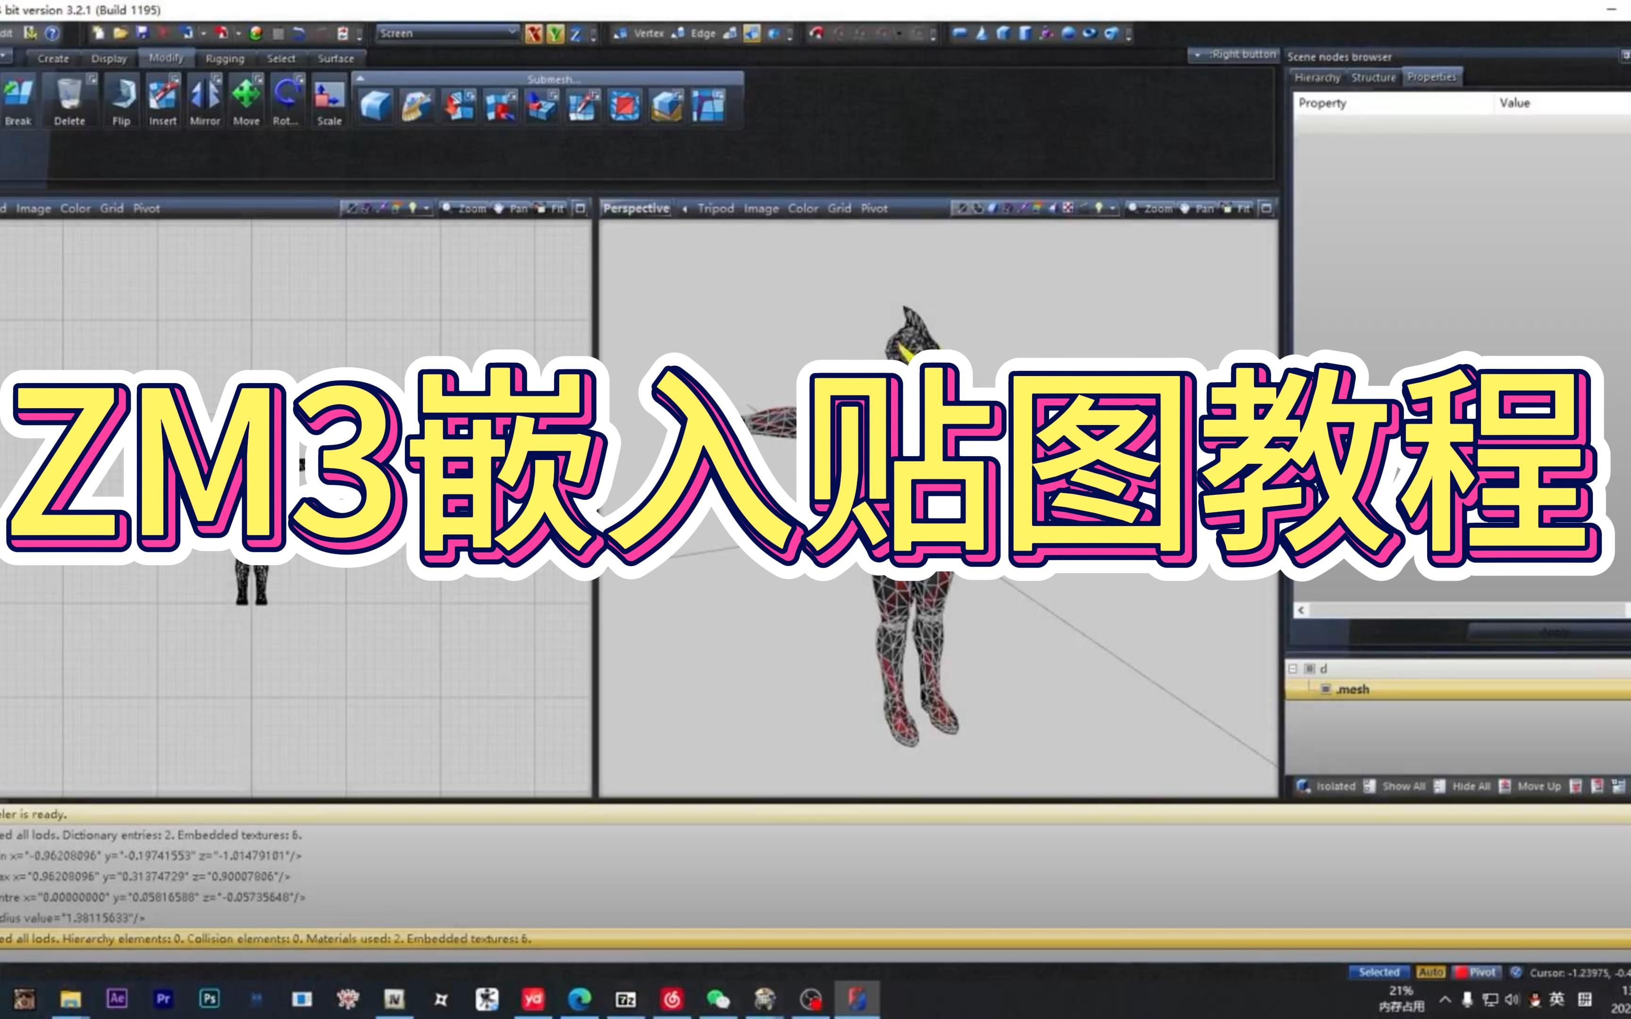Viewport: 1631px width, 1019px height.
Task: Enable Edge selection level
Action: 694,33
